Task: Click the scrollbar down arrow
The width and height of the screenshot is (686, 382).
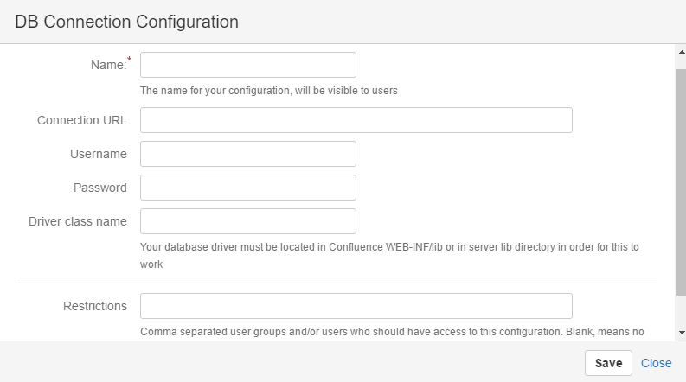Action: 682,333
